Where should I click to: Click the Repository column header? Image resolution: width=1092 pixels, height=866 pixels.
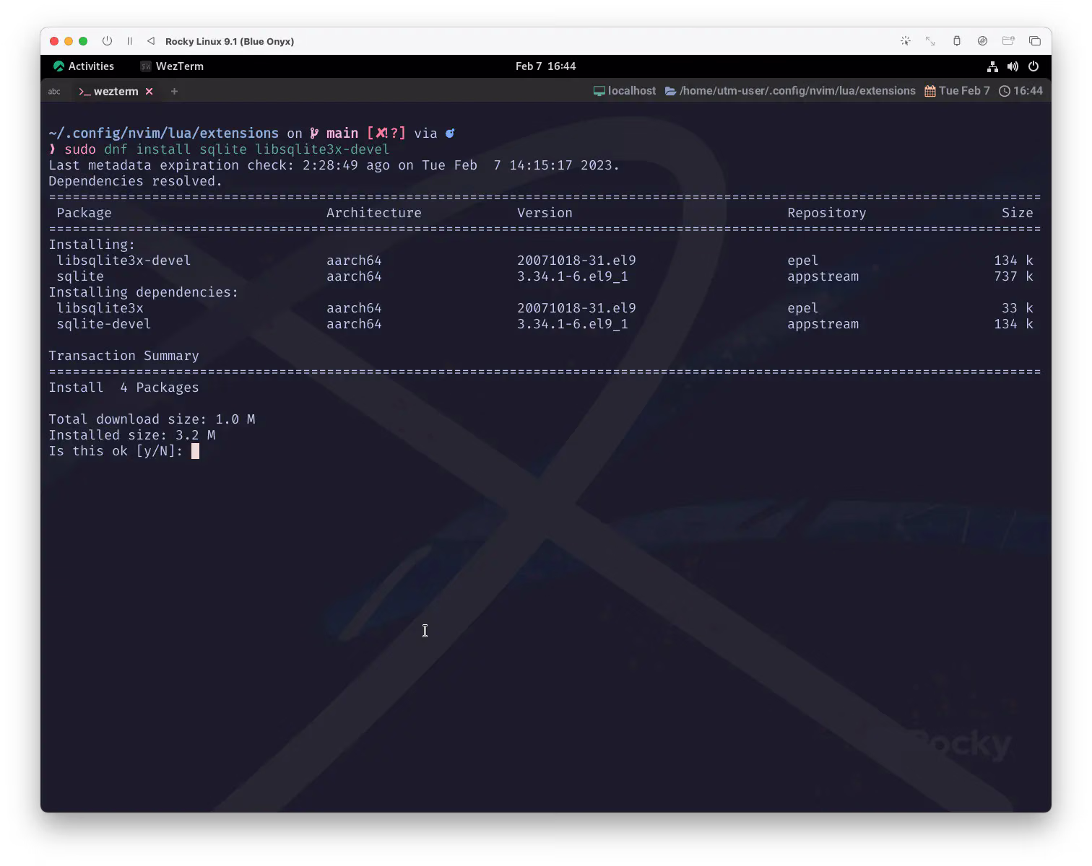pyautogui.click(x=826, y=213)
